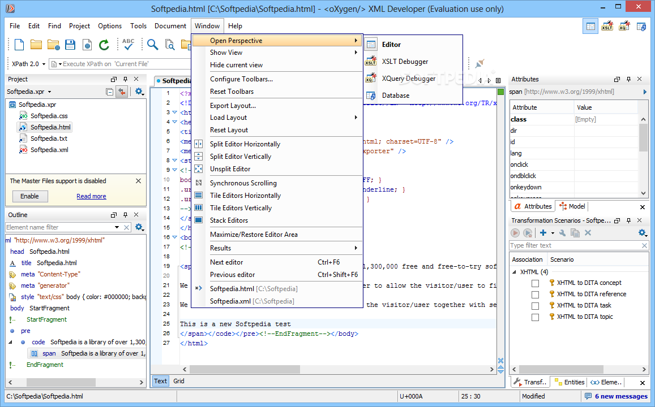Screen dimensions: 655x407
Task: Choose Synchronous Scrolling in Window menu
Action: coord(277,183)
